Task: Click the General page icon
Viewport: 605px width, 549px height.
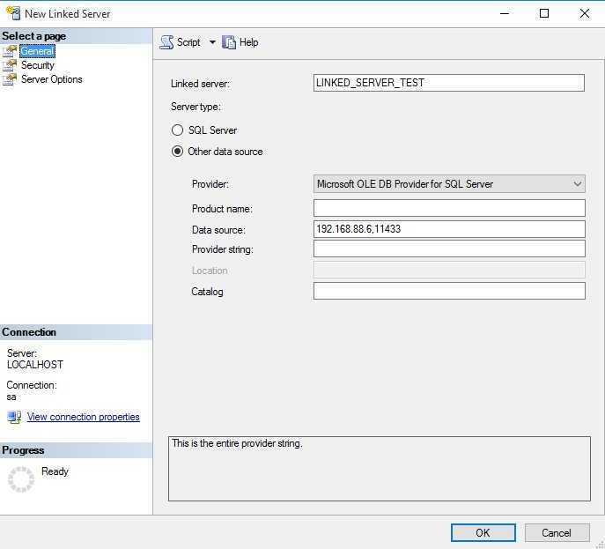Action: (x=10, y=51)
